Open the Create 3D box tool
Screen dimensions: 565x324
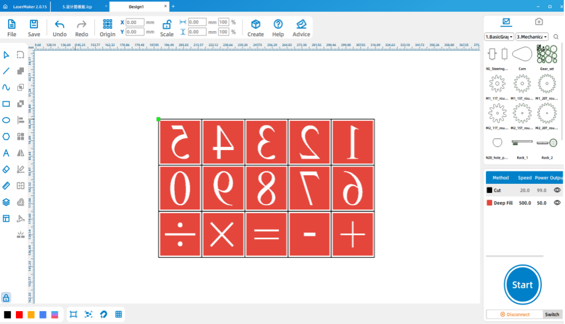pos(255,28)
